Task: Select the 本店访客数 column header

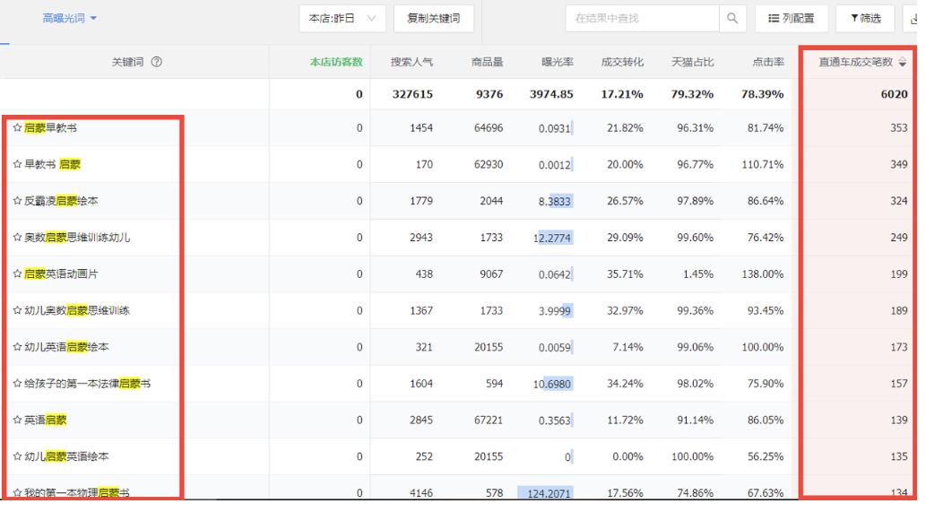Action: point(335,62)
